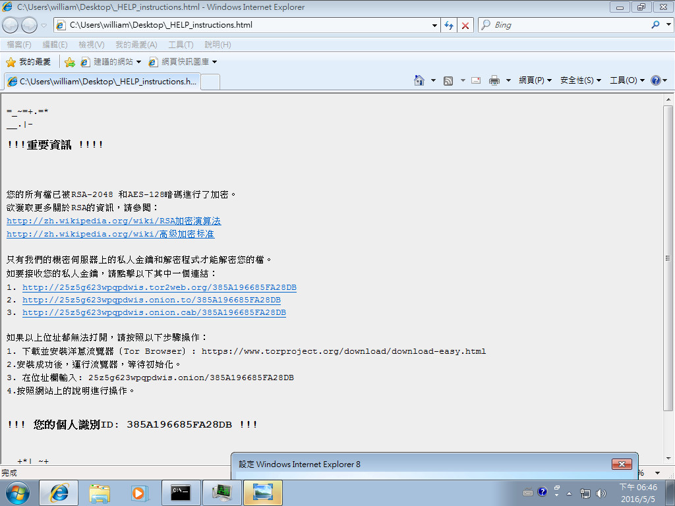Viewport: 675px width, 506px height.
Task: Open the 安全性(S) dropdown menu
Action: click(580, 80)
